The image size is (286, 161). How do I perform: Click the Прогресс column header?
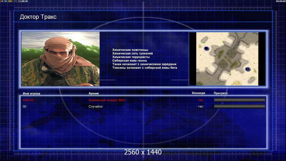[221, 93]
